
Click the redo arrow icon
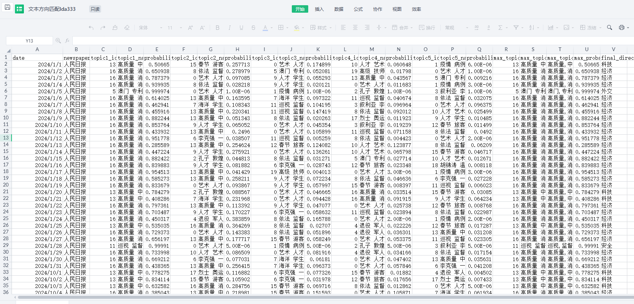tap(103, 28)
